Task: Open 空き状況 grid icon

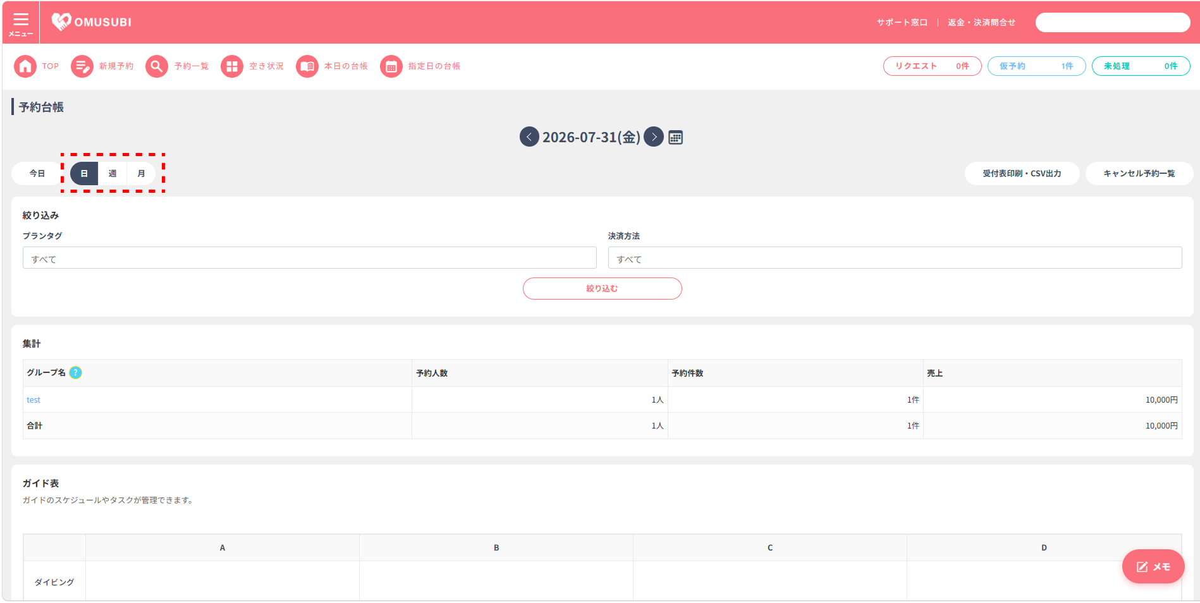Action: (232, 66)
